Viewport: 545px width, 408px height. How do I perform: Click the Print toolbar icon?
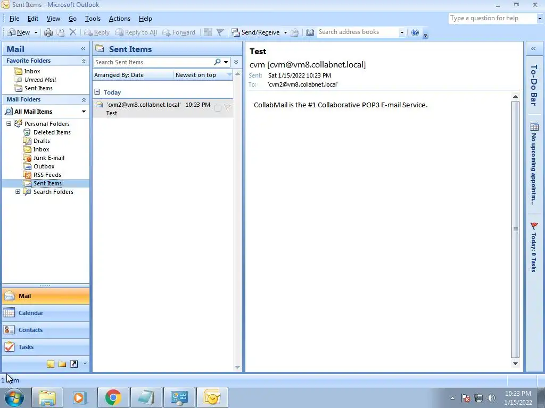point(48,32)
